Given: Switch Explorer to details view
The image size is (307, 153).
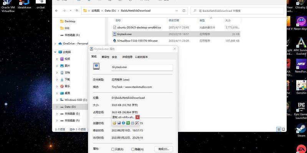Looking at the screenshot, I should (x=279, y=129).
